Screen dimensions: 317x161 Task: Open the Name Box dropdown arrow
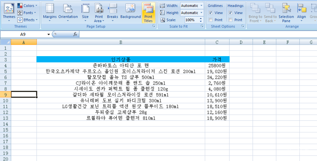[48, 34]
